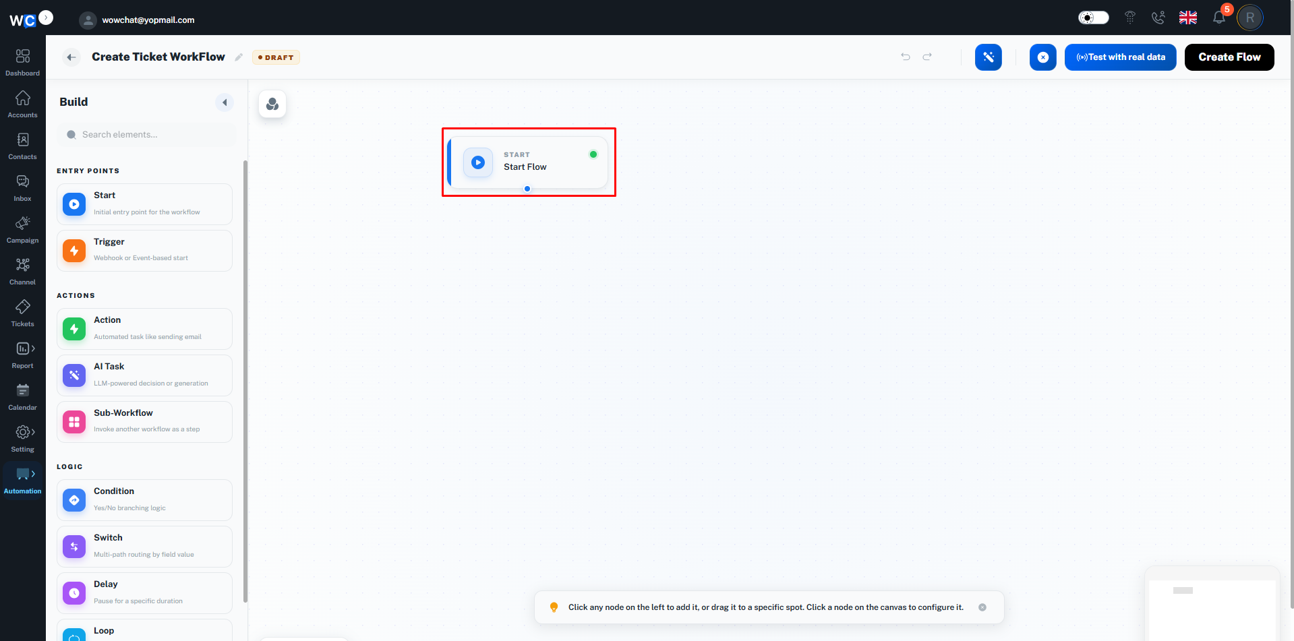Open notifications bell with 5 badge
The image size is (1294, 641).
pyautogui.click(x=1219, y=18)
